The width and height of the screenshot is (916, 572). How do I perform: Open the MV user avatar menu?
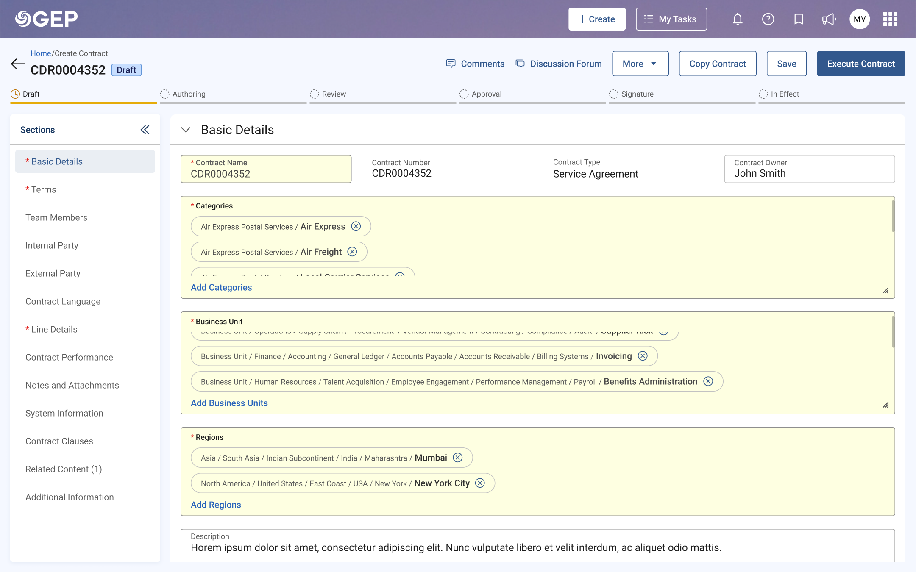point(860,19)
